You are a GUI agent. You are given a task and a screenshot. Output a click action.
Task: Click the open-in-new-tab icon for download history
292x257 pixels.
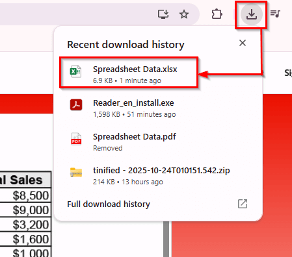243,204
